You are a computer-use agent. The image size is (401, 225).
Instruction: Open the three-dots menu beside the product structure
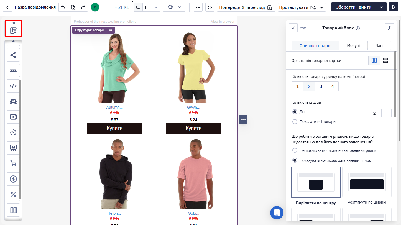pos(243,120)
